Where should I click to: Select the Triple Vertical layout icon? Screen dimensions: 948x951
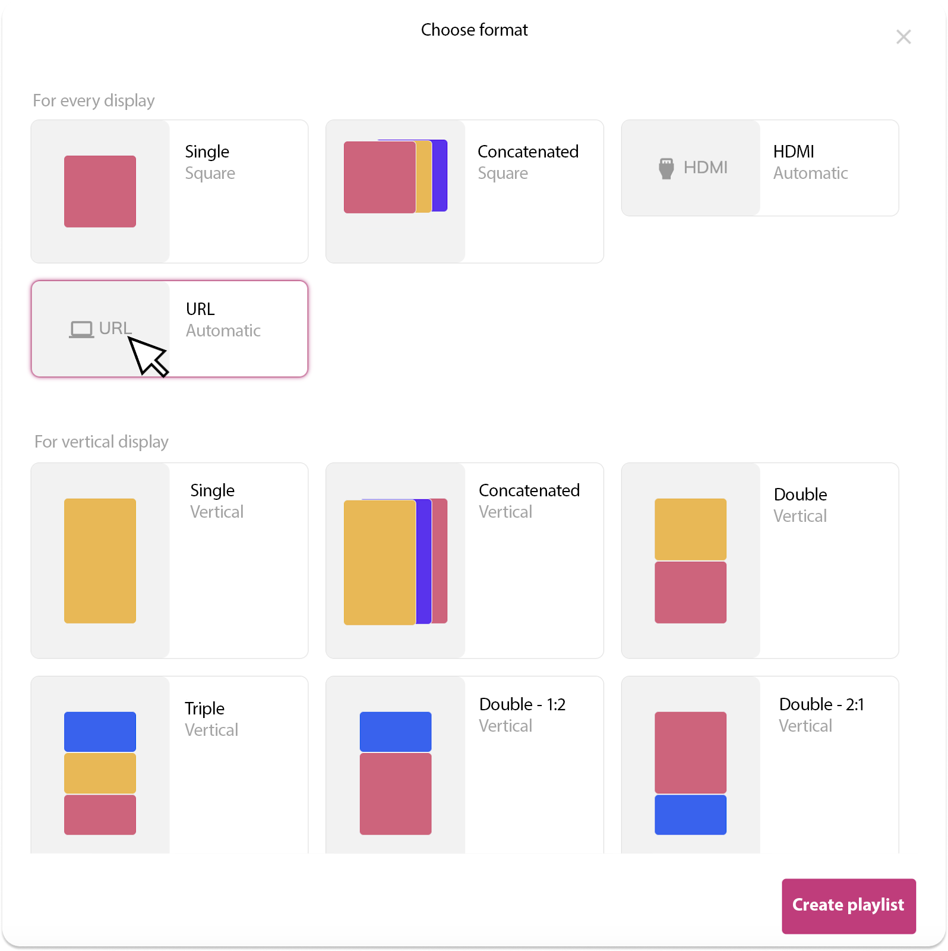[x=100, y=773]
